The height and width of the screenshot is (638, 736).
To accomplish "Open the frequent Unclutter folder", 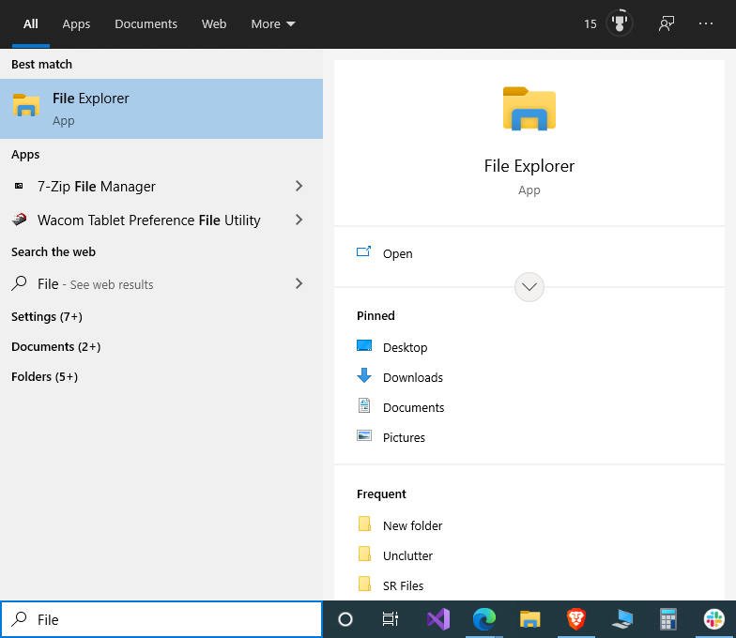I will [x=407, y=555].
